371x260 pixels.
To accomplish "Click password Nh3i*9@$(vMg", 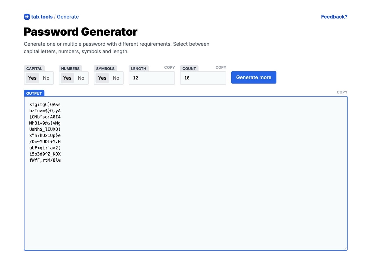I will pyautogui.click(x=45, y=123).
